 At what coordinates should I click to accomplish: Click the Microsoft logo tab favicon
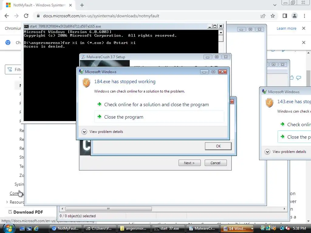click(8, 5)
